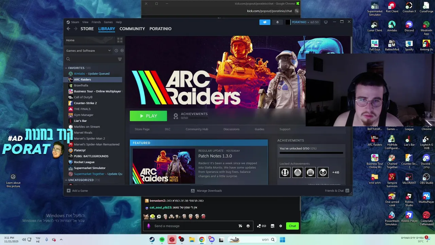The height and width of the screenshot is (245, 435).
Task: Open Friends & Chat
Action: point(337,191)
